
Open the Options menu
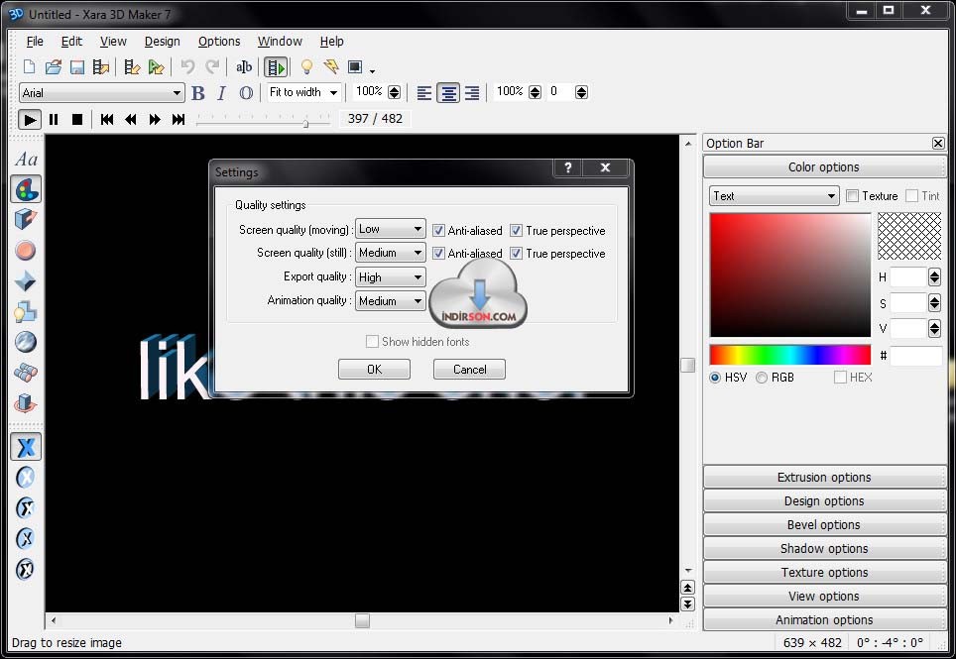(219, 42)
